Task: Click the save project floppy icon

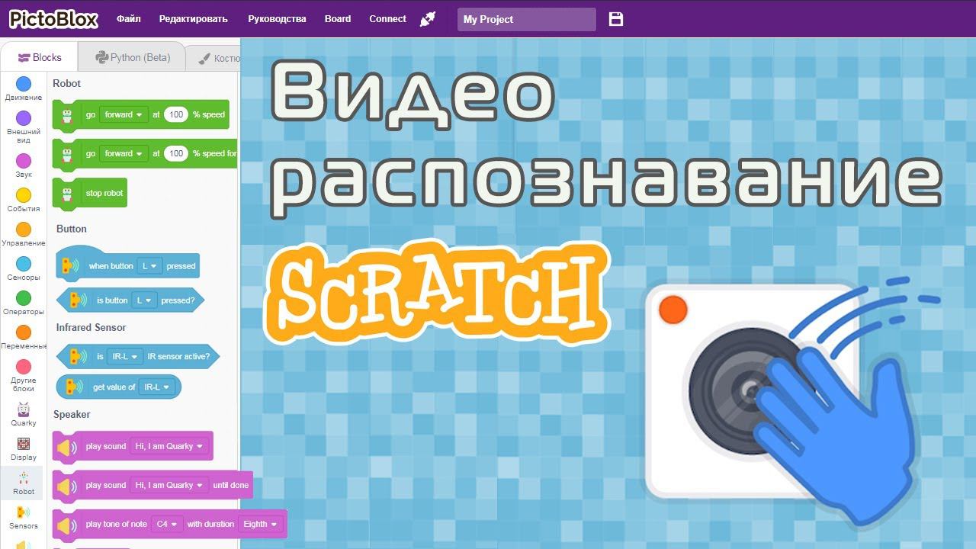Action: pyautogui.click(x=616, y=19)
